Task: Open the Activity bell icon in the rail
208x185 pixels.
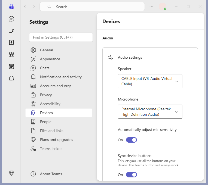Action: coord(11,79)
